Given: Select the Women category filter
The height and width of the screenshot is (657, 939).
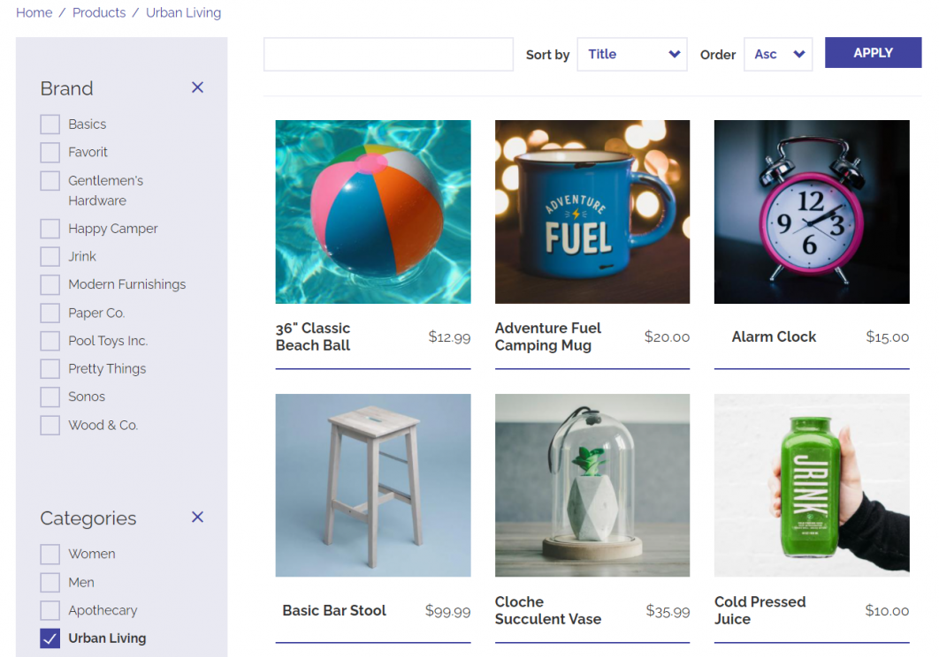Looking at the screenshot, I should click(50, 554).
